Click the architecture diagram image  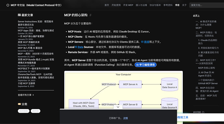123,90
